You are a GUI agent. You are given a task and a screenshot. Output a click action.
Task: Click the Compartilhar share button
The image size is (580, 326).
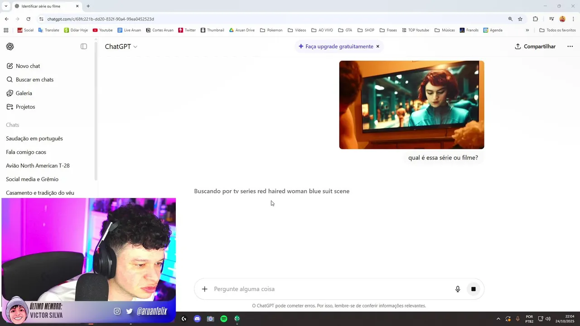click(x=535, y=46)
